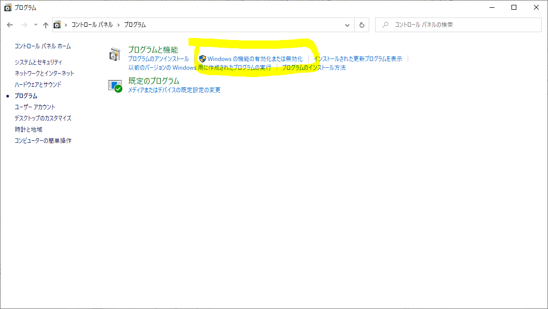Image resolution: width=548 pixels, height=309 pixels.
Task: Select プログラム breadcrumb segment
Action: point(135,25)
